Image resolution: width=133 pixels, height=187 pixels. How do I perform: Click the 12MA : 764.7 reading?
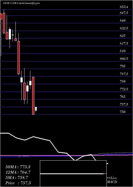pyautogui.click(x=18, y=172)
